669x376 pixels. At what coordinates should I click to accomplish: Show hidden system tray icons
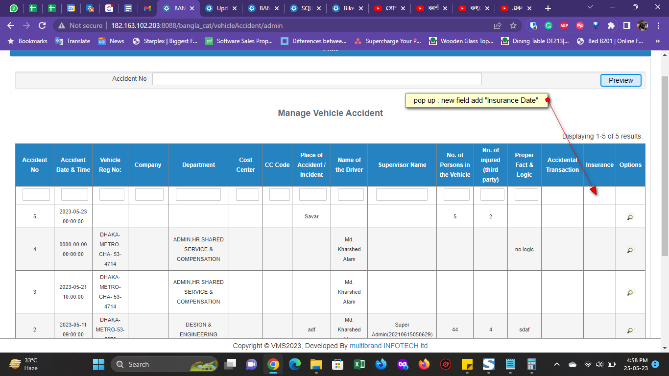[556, 364]
